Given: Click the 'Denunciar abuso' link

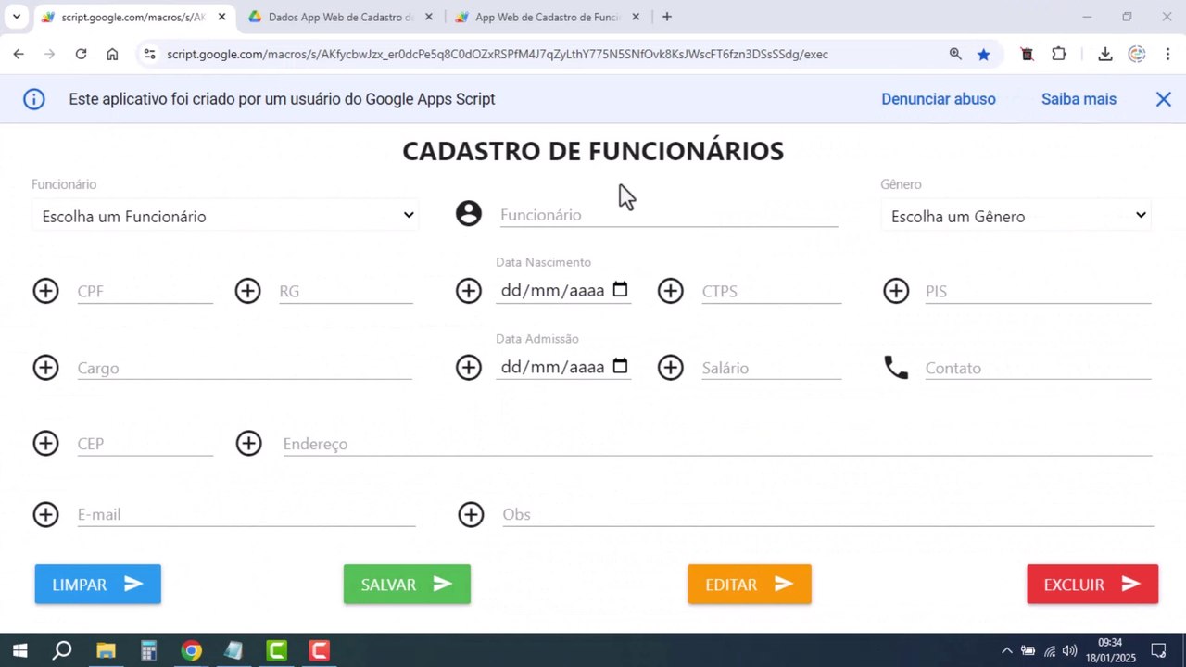Looking at the screenshot, I should (x=939, y=99).
